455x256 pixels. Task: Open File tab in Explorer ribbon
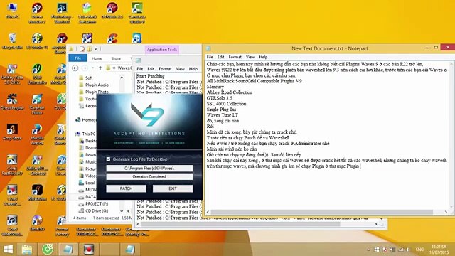click(77, 58)
